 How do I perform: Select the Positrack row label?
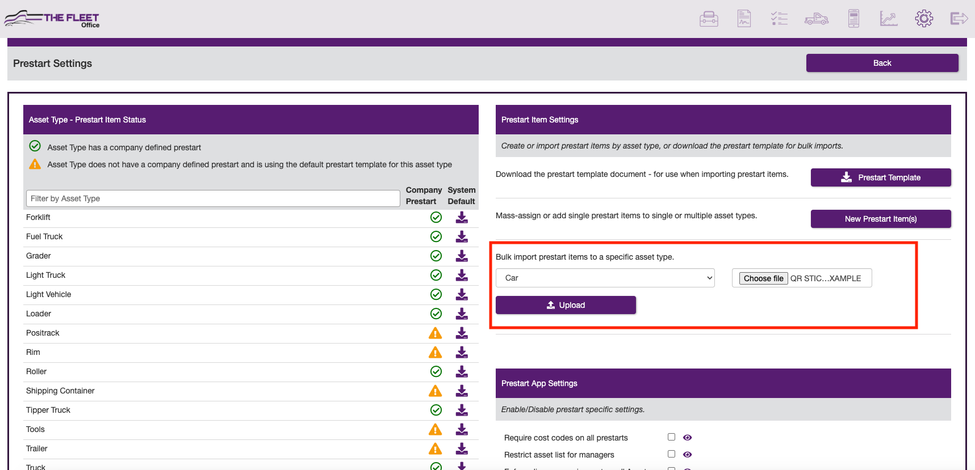(x=43, y=333)
